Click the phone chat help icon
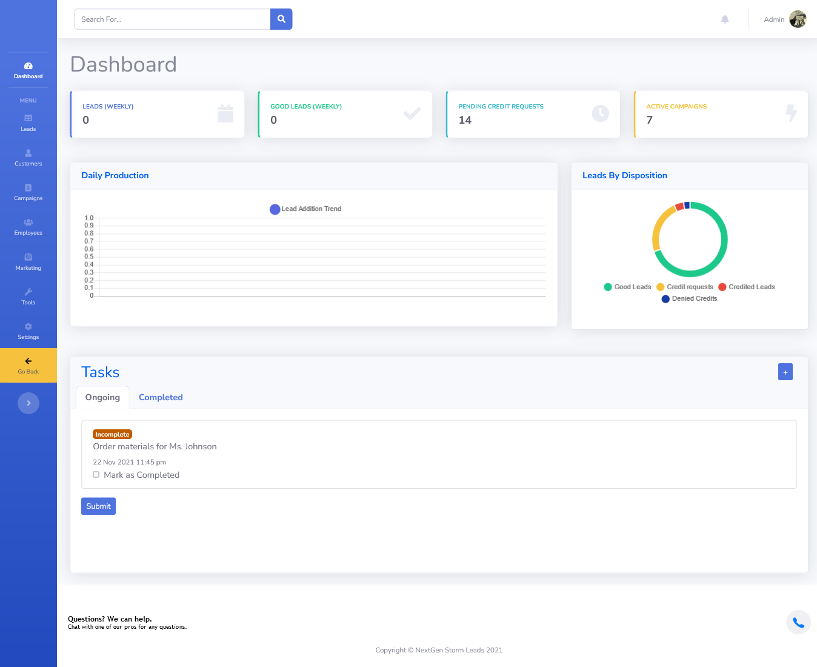This screenshot has height=667, width=817. point(798,622)
